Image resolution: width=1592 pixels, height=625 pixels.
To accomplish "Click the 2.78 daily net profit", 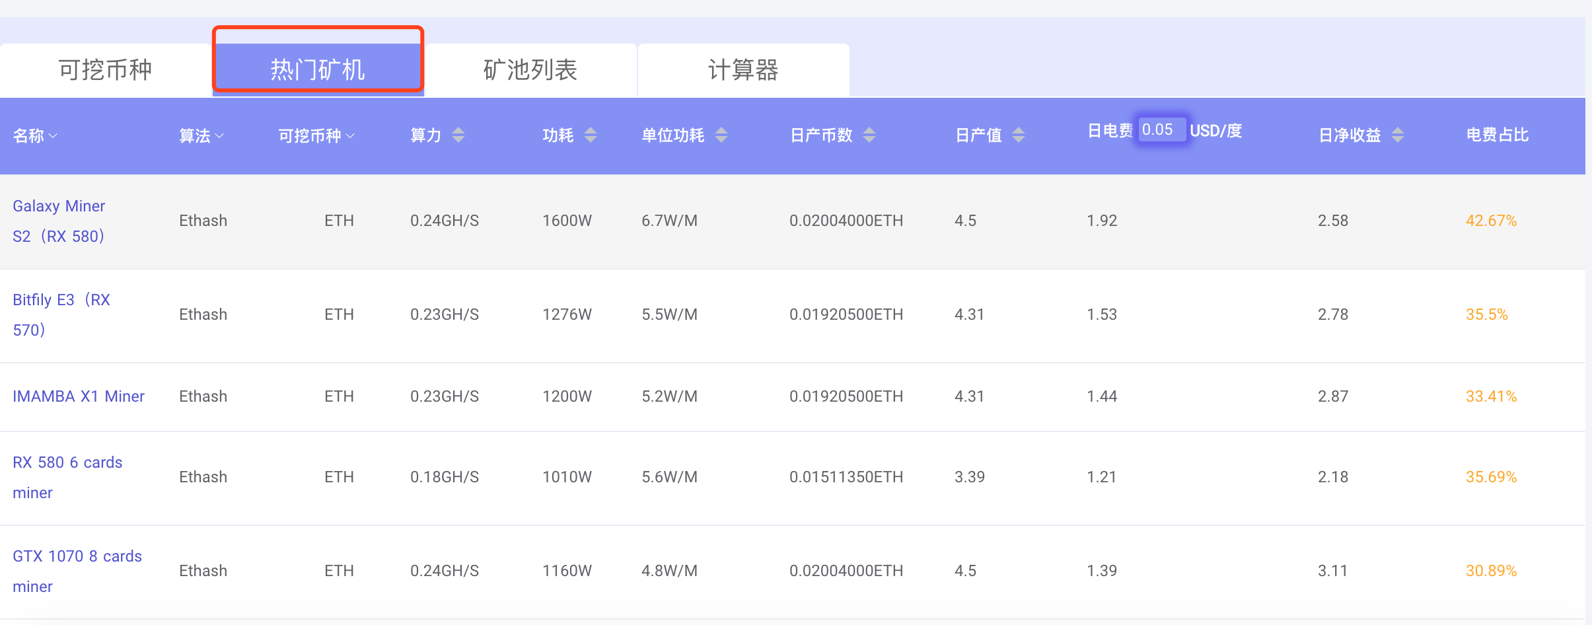I will [1333, 314].
